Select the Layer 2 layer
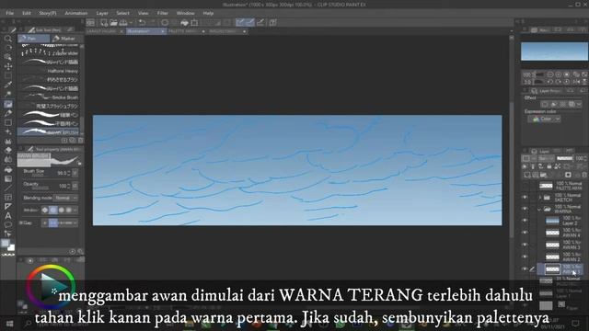The height and width of the screenshot is (331, 589). [x=561, y=221]
